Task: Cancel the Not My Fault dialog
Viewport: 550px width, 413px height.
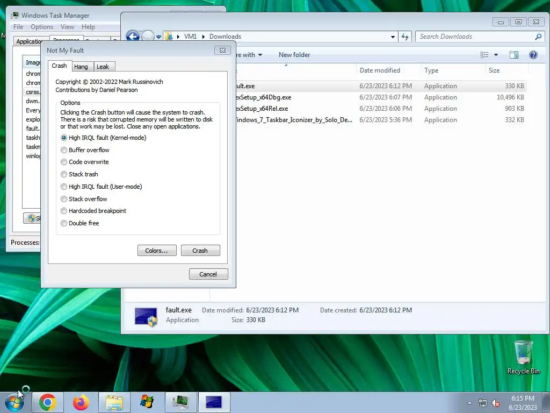Action: tap(208, 274)
